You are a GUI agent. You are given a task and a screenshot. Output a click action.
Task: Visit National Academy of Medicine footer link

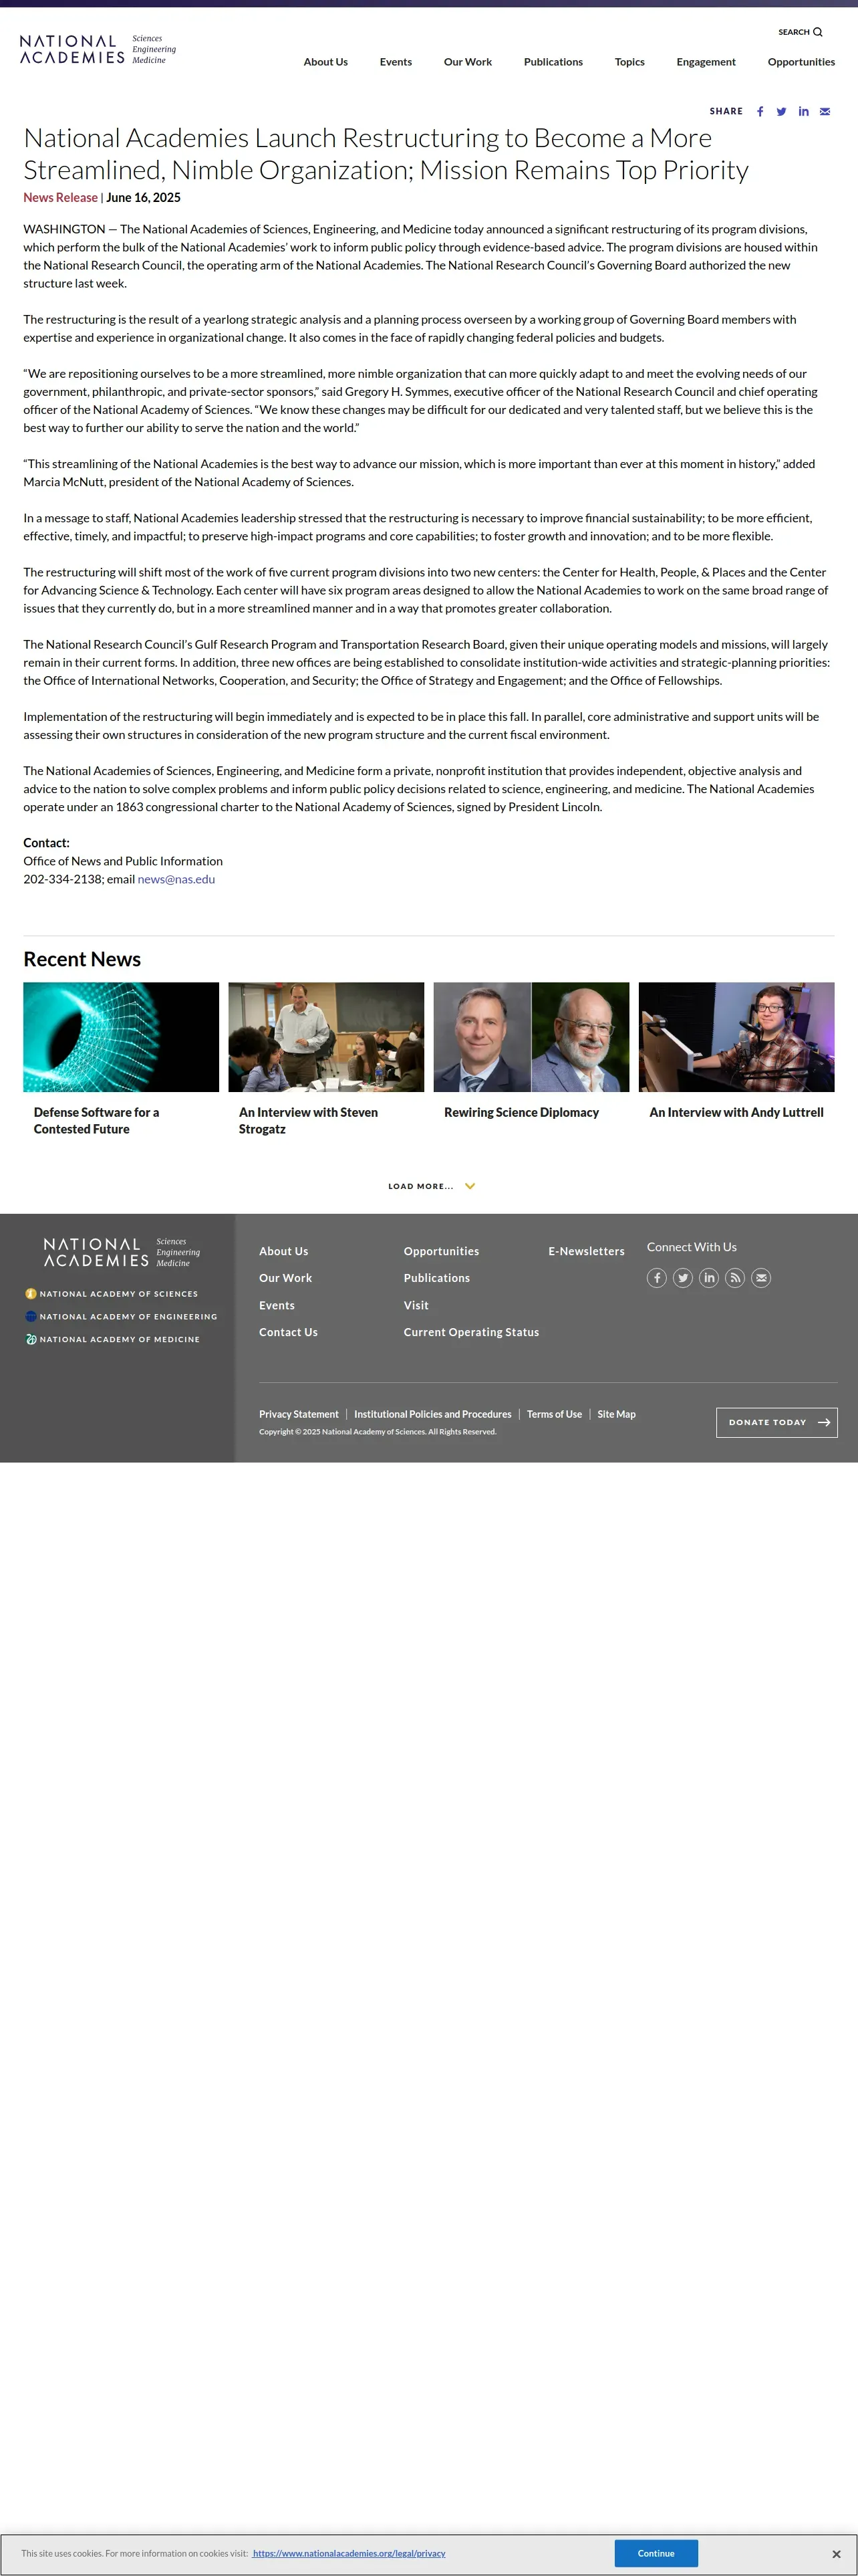point(113,1339)
